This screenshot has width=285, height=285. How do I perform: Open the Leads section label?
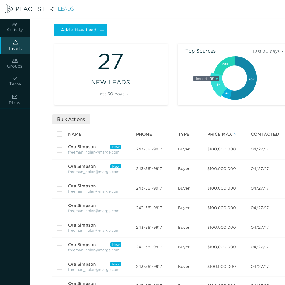point(16,49)
